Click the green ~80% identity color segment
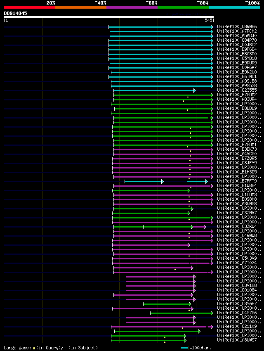Viewport: 264px width, 351px height. 183,7
